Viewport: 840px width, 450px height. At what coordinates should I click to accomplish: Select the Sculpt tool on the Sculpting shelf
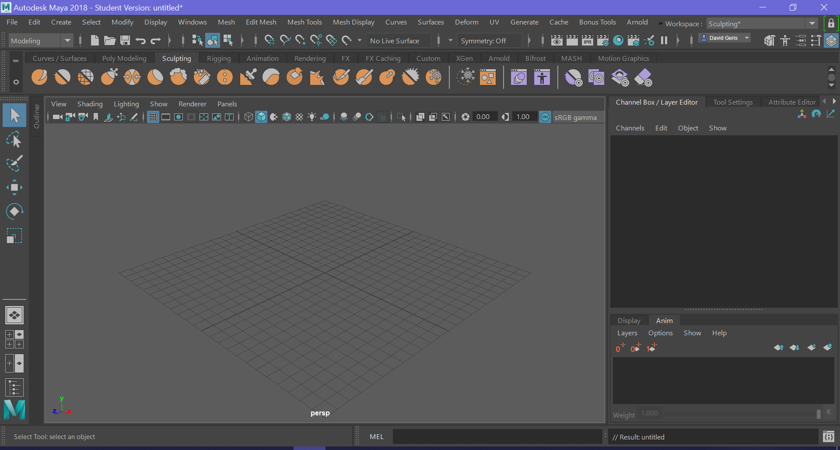click(x=40, y=77)
